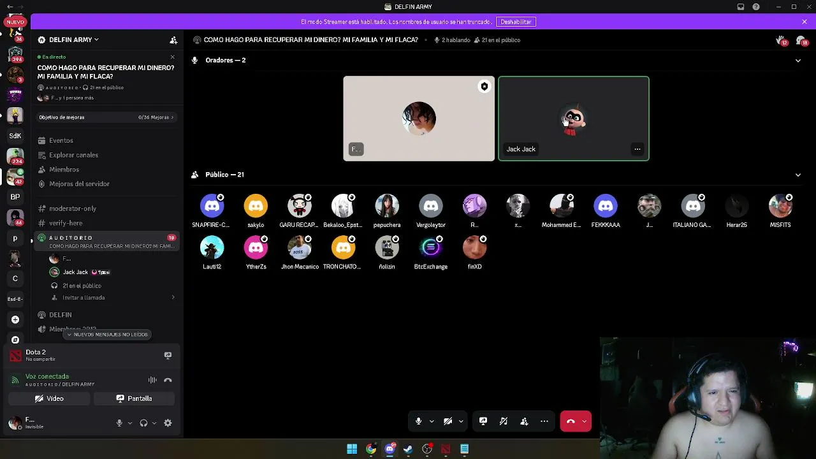Select Jhon Mecanico audience member
Screen dimensions: 816x459
300,253
